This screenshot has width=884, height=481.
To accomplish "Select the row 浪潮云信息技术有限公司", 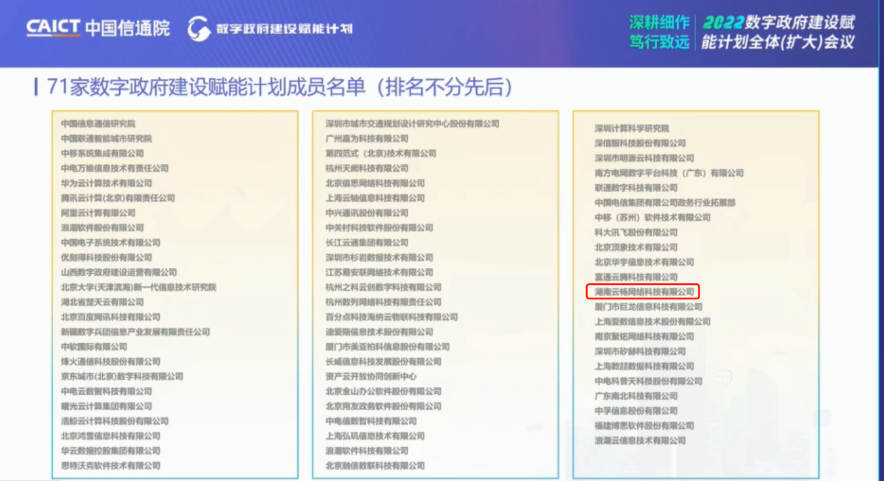I will [x=640, y=441].
